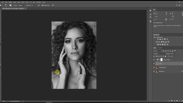Screen dimensions: 183x103
Task: Toggle lock transparent pixels
Action: click(157, 56)
